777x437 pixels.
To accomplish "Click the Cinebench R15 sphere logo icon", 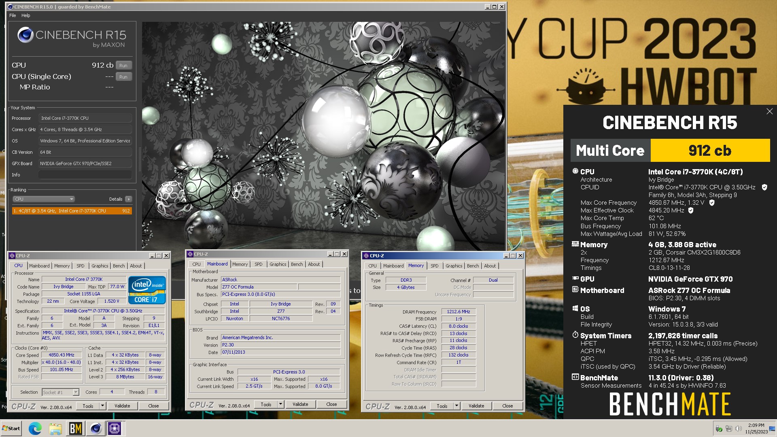I will point(25,35).
